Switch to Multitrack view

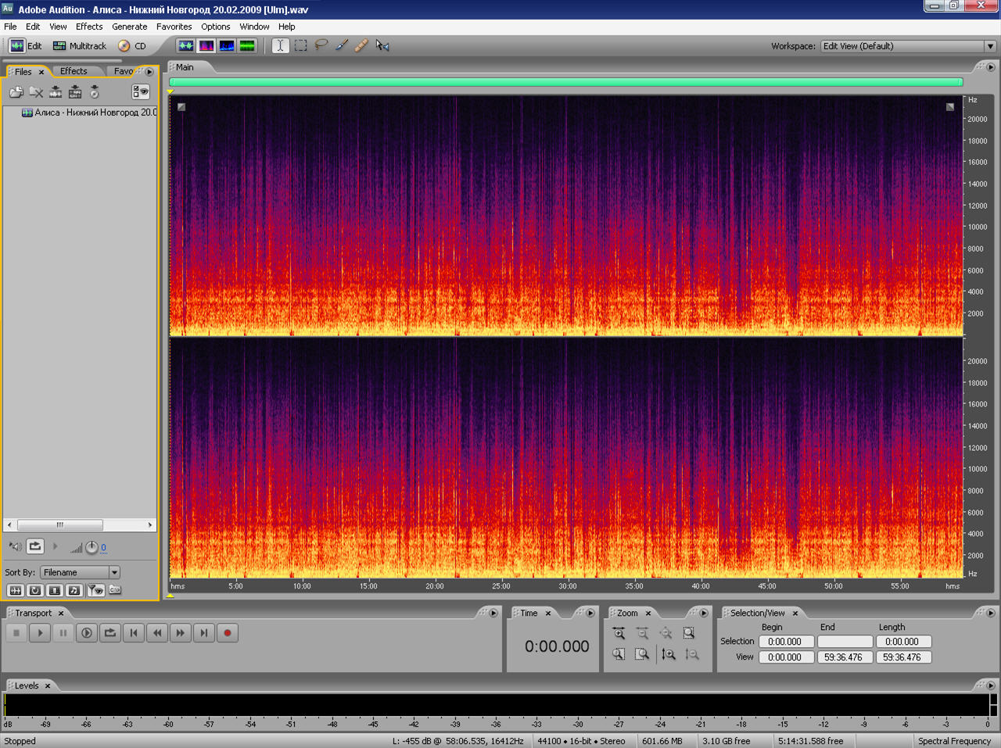coord(80,46)
